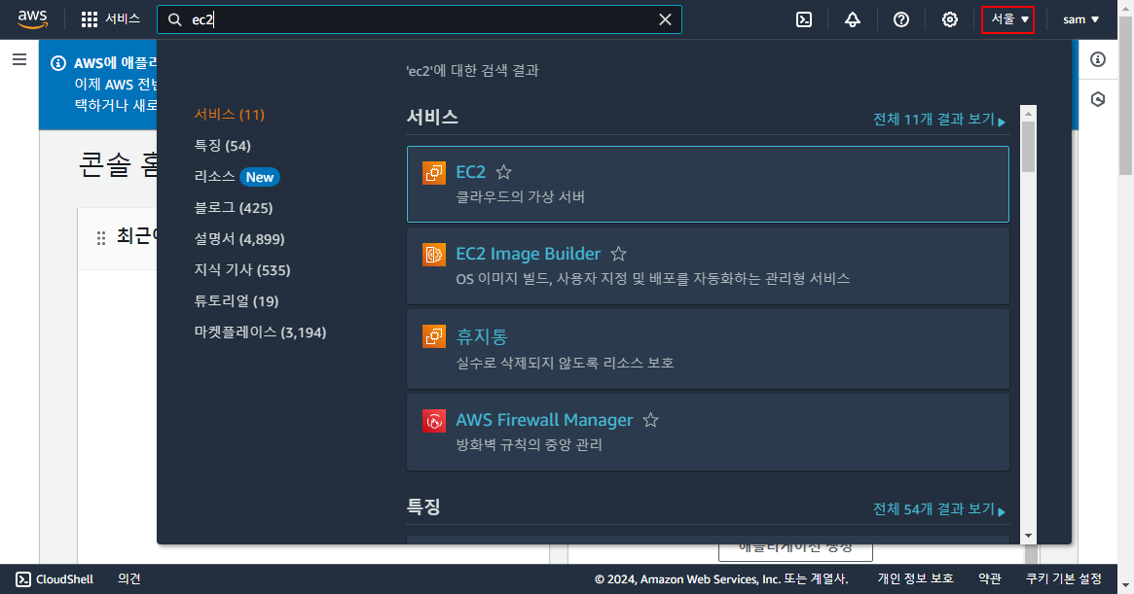Viewport: 1134px width, 594px height.
Task: Open the sam account dropdown
Action: [1080, 19]
